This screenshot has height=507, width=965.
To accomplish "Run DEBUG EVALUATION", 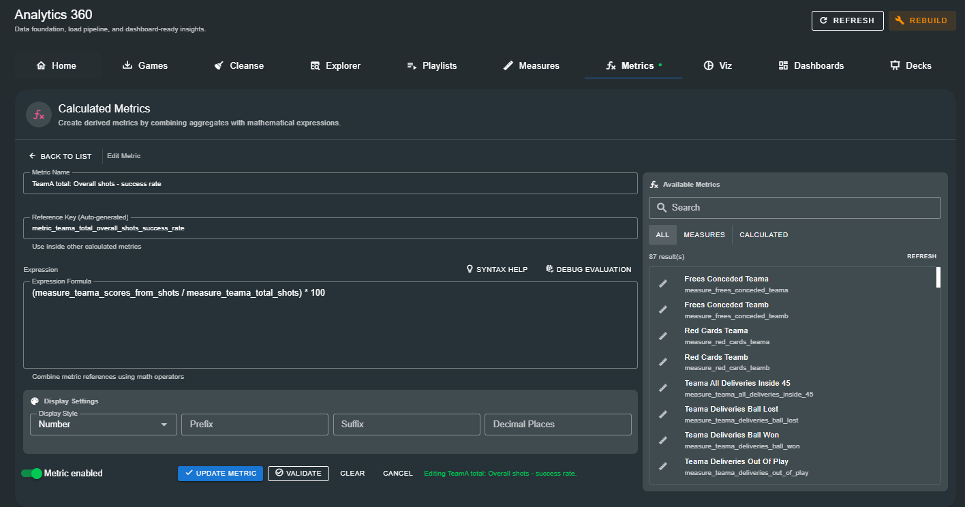I will [588, 269].
